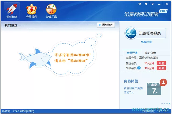Open the 游戏加速 rocket tab
This screenshot has width=172, height=114.
tap(12, 11)
